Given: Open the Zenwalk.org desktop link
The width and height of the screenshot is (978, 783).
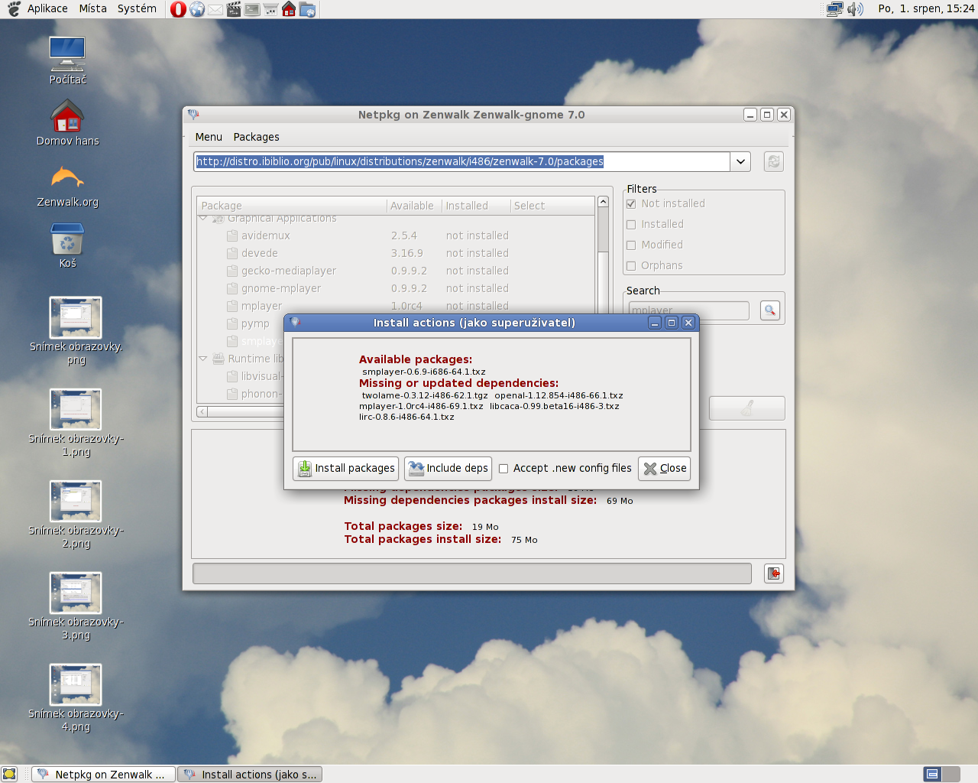Looking at the screenshot, I should (x=67, y=185).
